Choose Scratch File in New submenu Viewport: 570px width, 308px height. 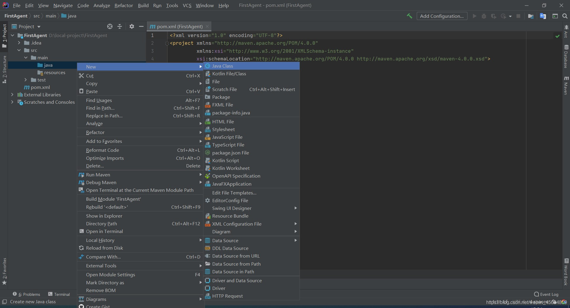[x=251, y=89]
